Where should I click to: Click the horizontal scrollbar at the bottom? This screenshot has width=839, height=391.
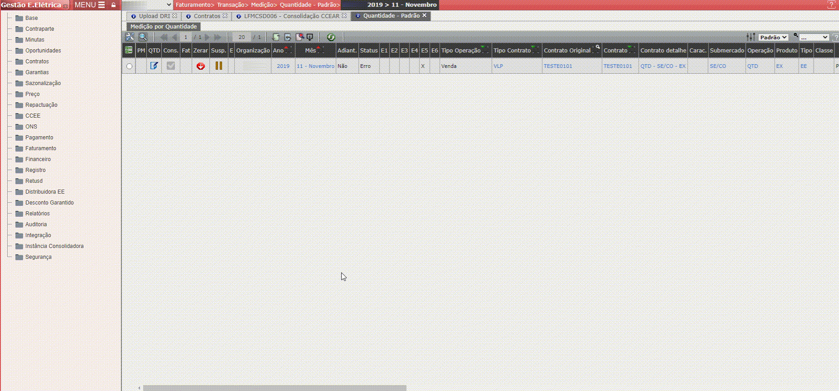(275, 388)
